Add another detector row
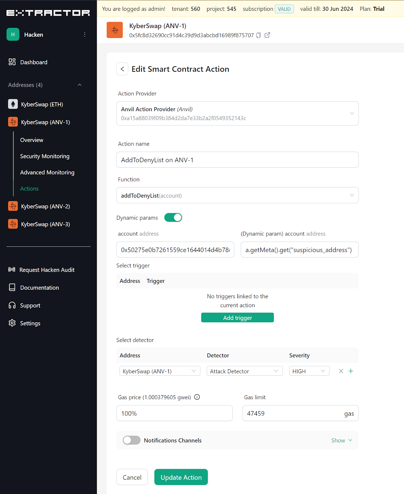The width and height of the screenshot is (404, 494). point(351,371)
